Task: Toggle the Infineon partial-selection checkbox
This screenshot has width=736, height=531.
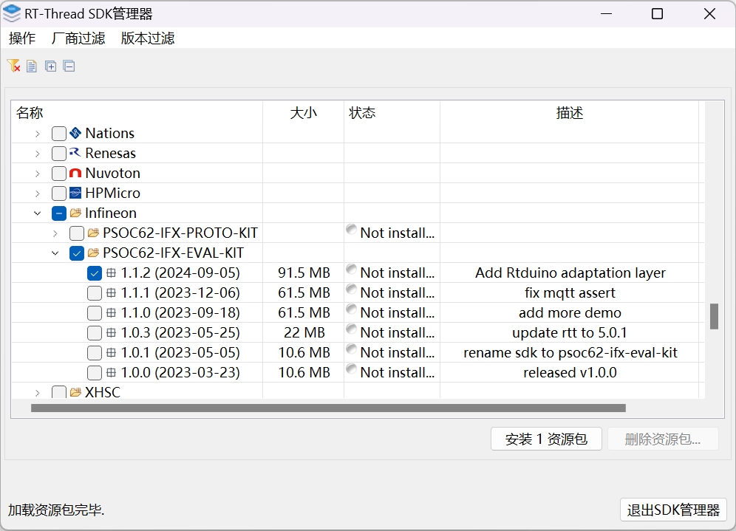Action: 58,213
